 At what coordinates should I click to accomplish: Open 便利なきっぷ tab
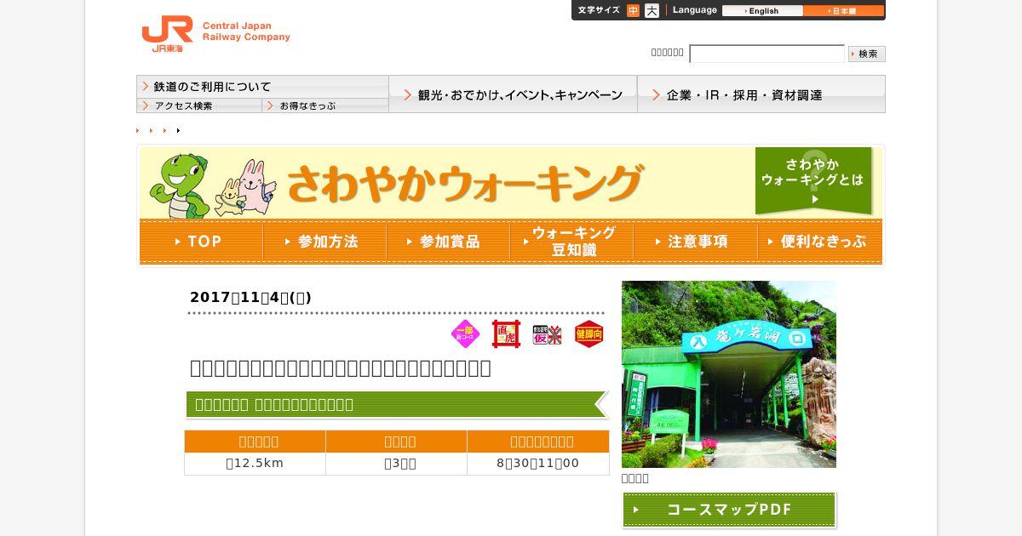point(819,242)
